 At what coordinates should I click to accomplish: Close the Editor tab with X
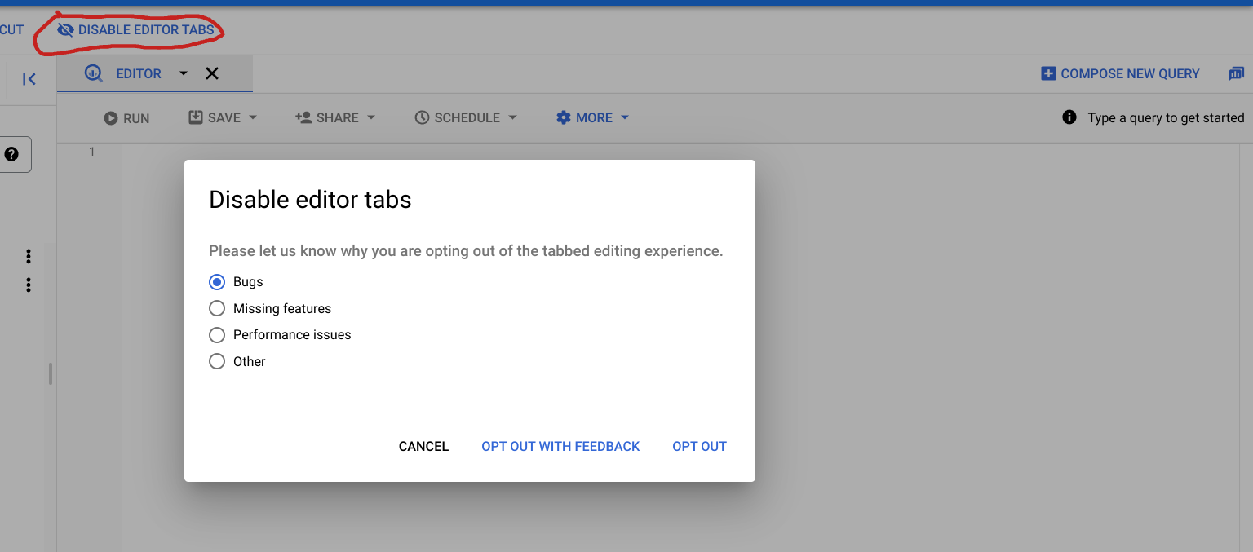tap(212, 74)
